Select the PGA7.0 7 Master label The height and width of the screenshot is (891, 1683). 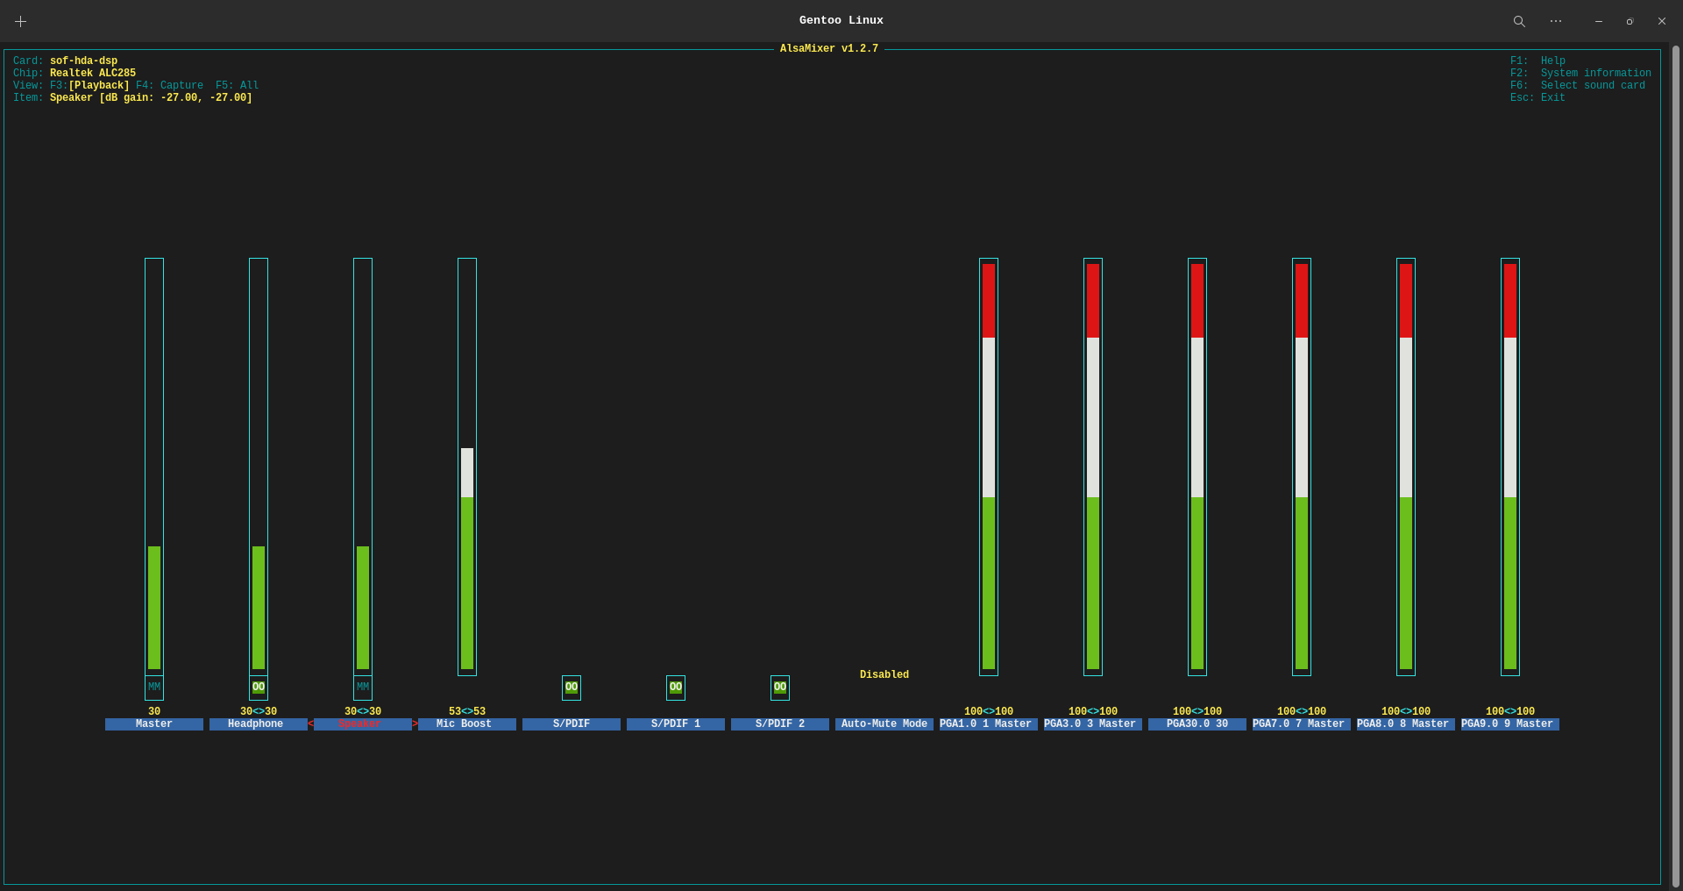[x=1302, y=724]
